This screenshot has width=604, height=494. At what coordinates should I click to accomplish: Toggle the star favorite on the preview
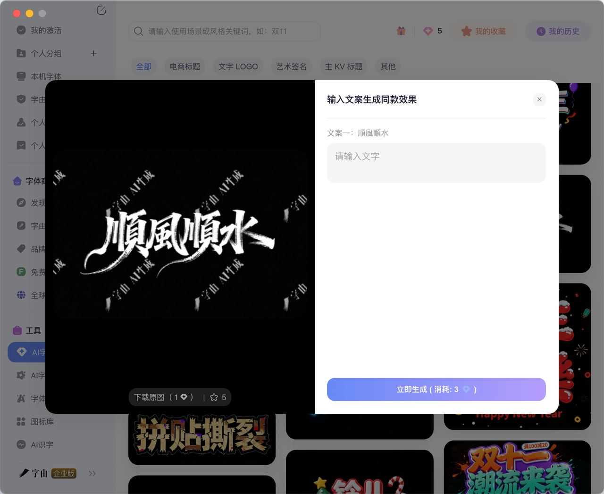pyautogui.click(x=214, y=397)
